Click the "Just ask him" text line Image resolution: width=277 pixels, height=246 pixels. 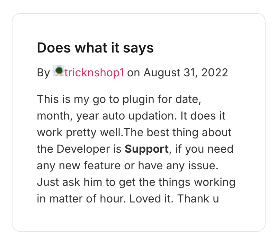pyautogui.click(x=136, y=182)
